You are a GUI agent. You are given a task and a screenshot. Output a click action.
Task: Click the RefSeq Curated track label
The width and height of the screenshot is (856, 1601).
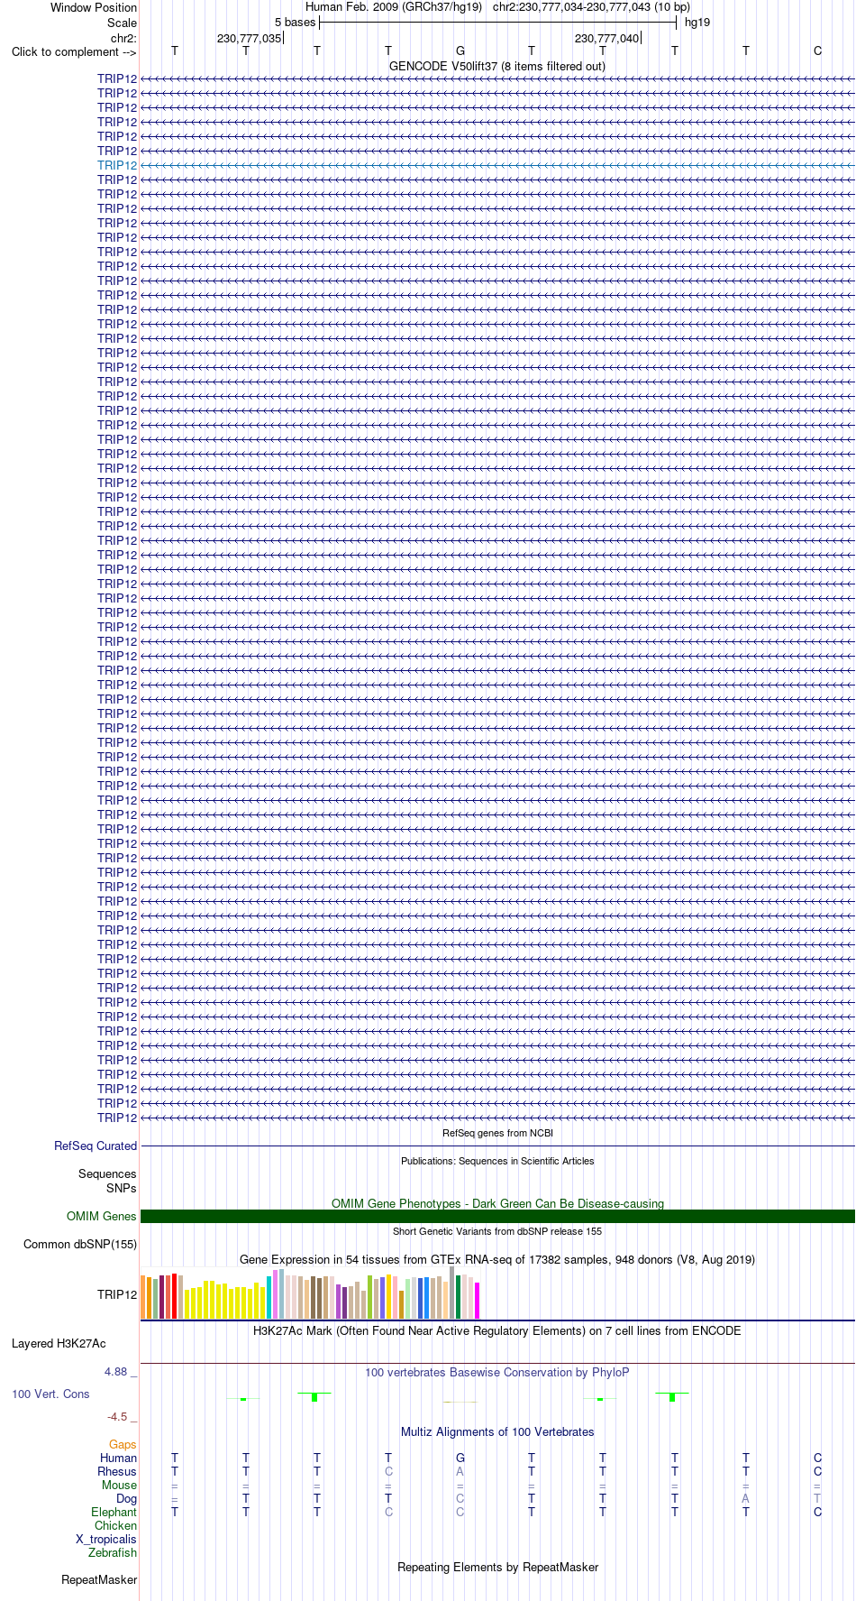click(96, 1146)
